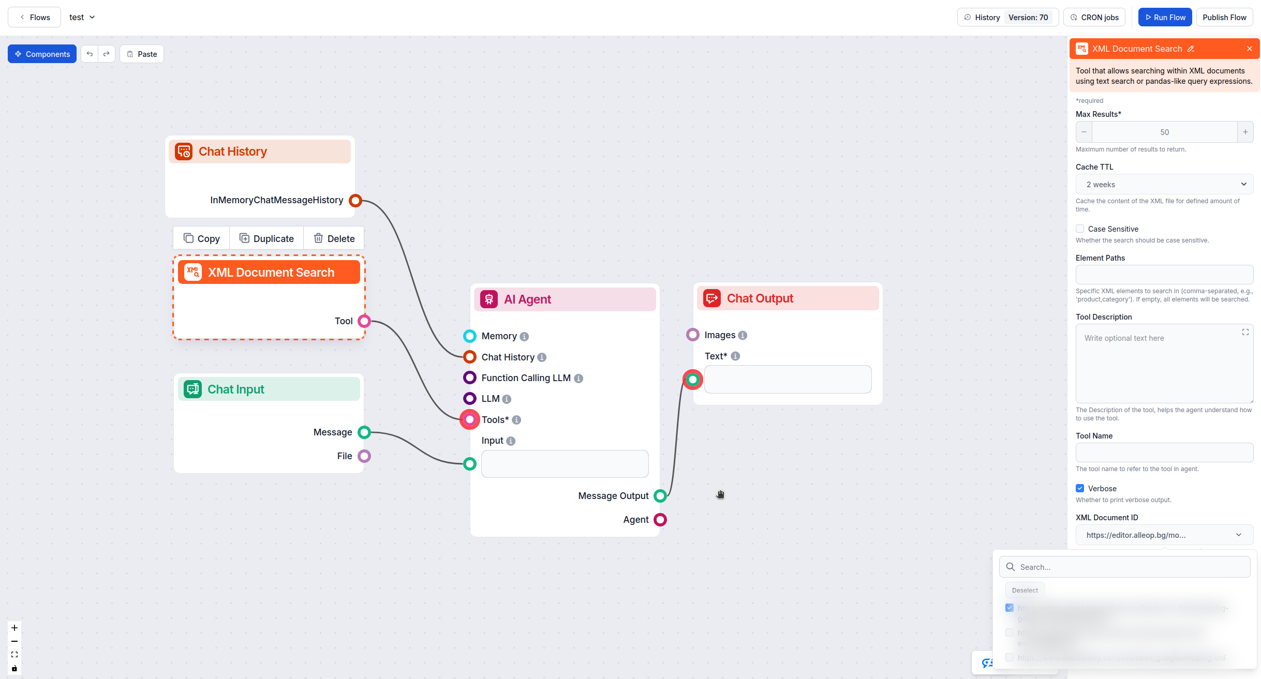Click the undo arrow icon
Screen dimensions: 1261x679
point(90,54)
